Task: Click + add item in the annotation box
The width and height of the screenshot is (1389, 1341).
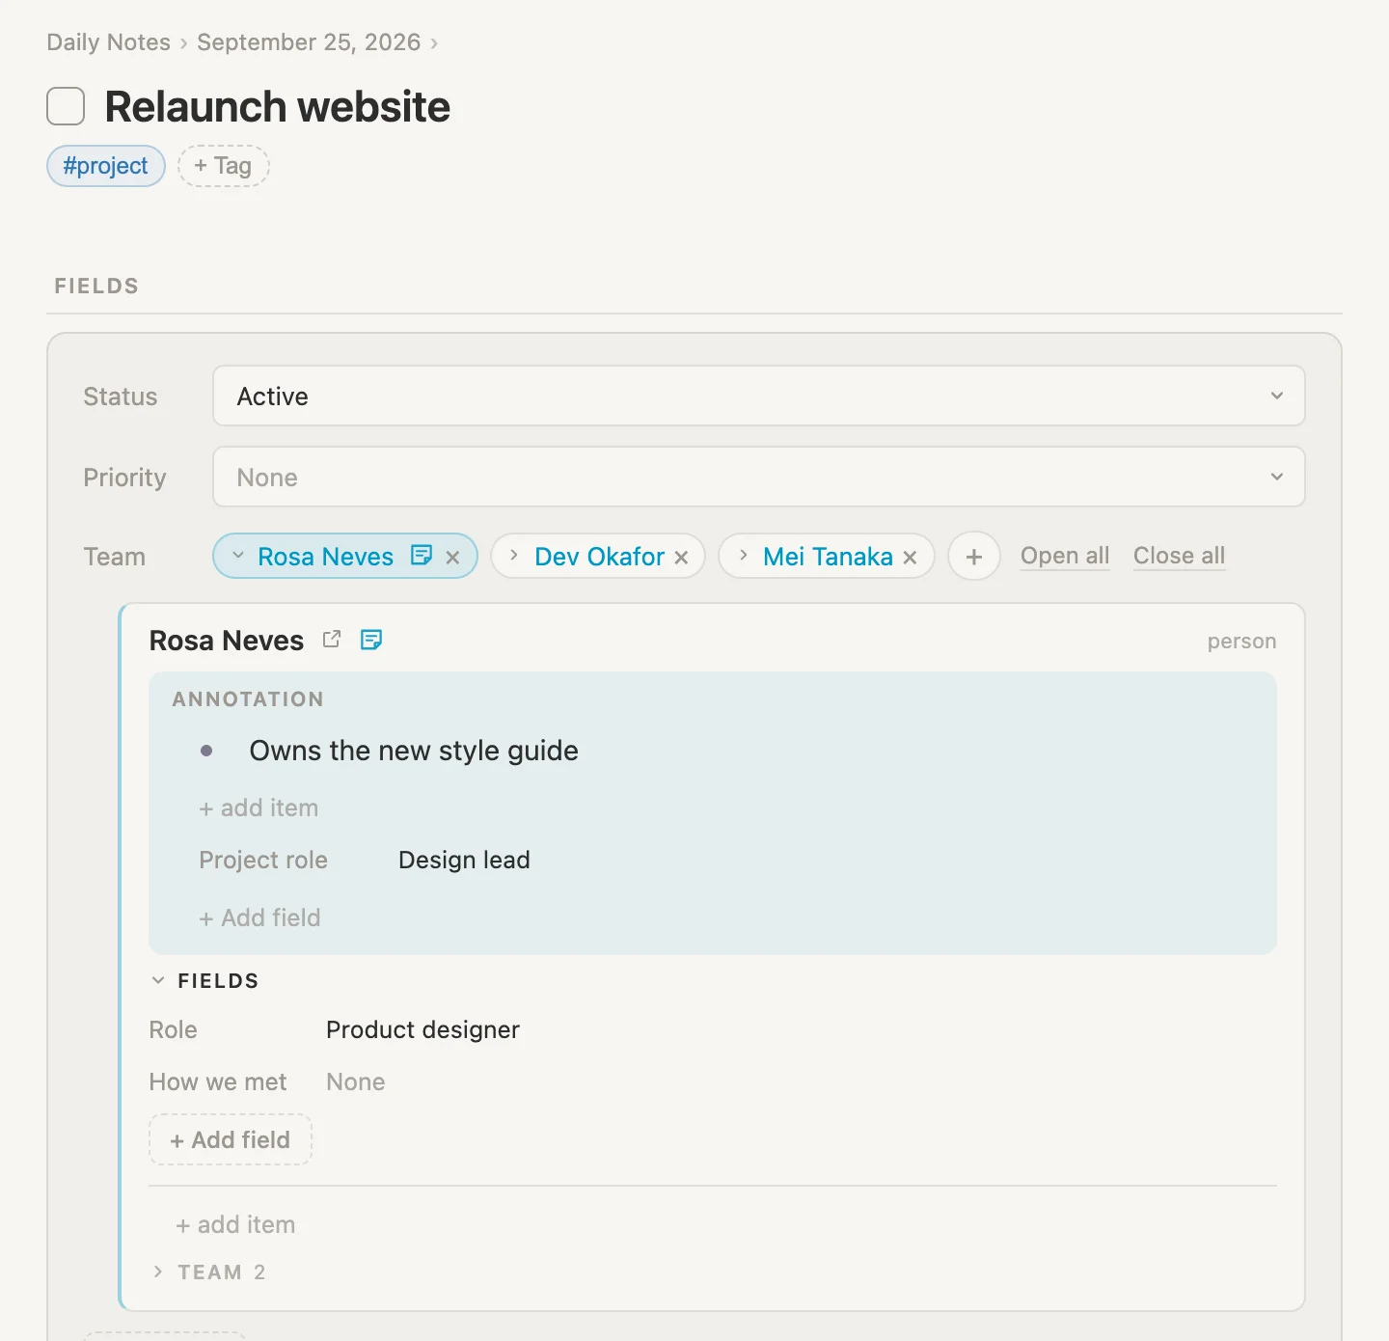Action: (259, 807)
